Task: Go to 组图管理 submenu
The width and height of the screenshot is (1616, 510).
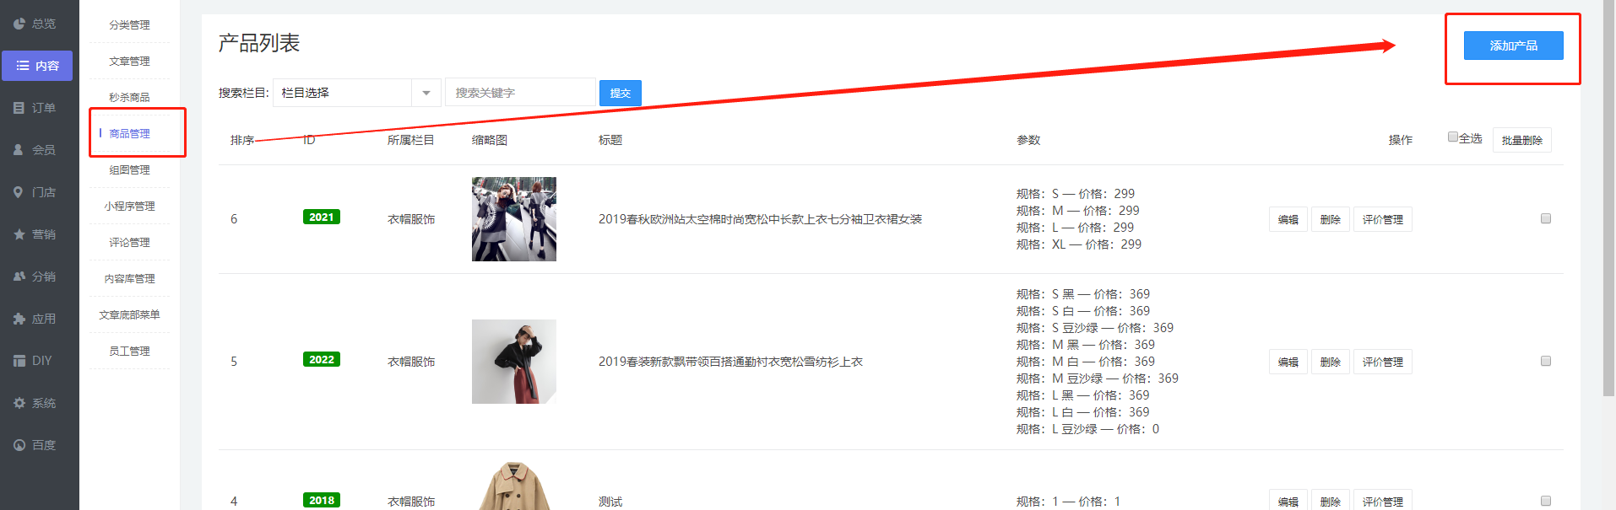Action: tap(129, 169)
